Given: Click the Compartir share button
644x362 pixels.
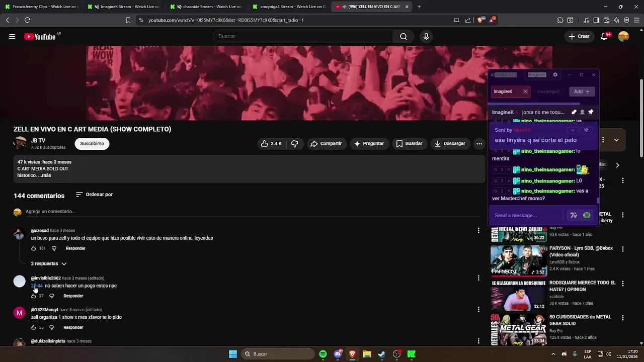Looking at the screenshot, I should (x=326, y=144).
